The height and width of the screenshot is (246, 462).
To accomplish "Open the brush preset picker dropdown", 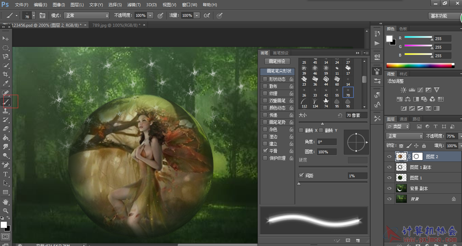I will (34, 15).
